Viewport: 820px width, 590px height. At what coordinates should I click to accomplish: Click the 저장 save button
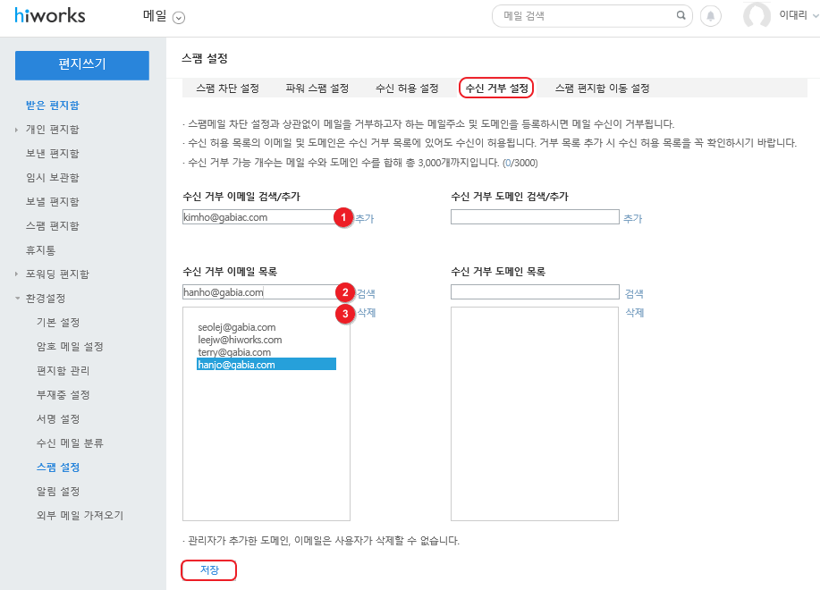(209, 570)
